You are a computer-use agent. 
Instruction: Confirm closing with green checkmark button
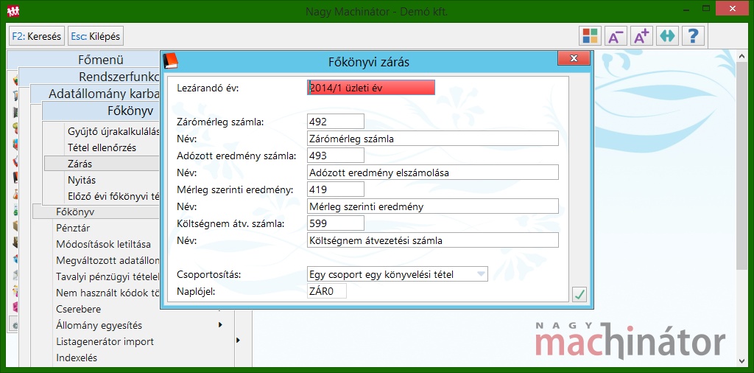579,295
